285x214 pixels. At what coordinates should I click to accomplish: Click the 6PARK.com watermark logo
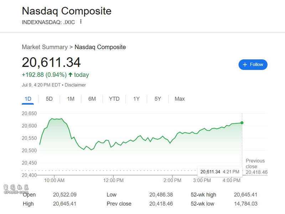coord(16,189)
